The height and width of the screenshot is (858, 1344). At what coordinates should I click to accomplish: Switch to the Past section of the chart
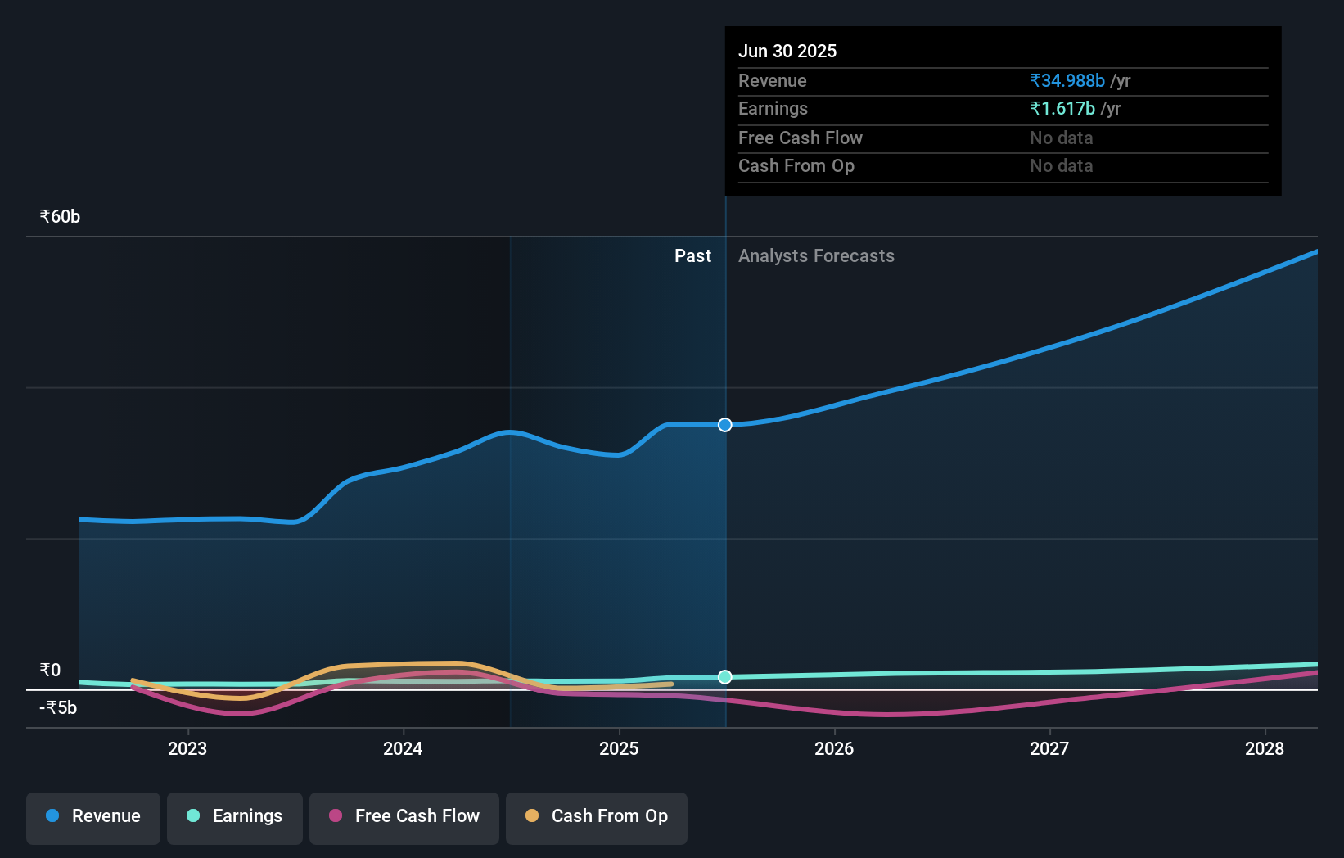693,255
